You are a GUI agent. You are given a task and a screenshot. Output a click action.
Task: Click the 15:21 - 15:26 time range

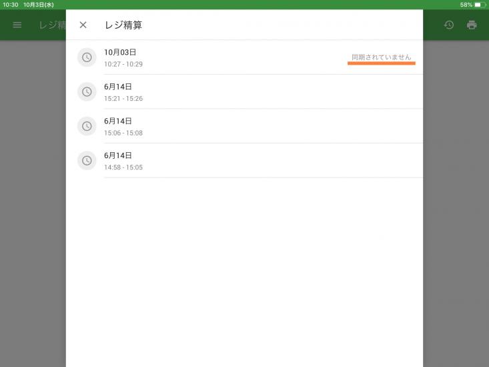(123, 99)
